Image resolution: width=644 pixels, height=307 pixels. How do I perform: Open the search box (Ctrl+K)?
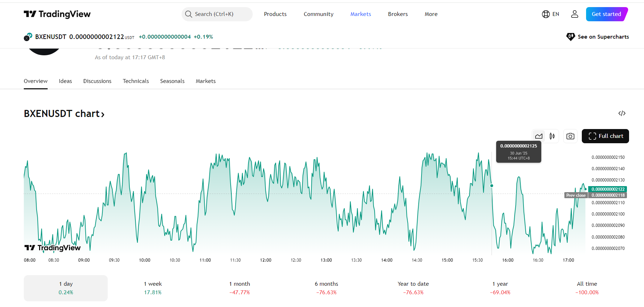point(217,14)
